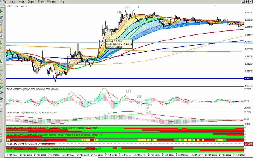Image resolution: width=253 pixels, height=158 pixels.
Task: Click the 1.36051 blue price label
Action: pyautogui.click(x=248, y=78)
